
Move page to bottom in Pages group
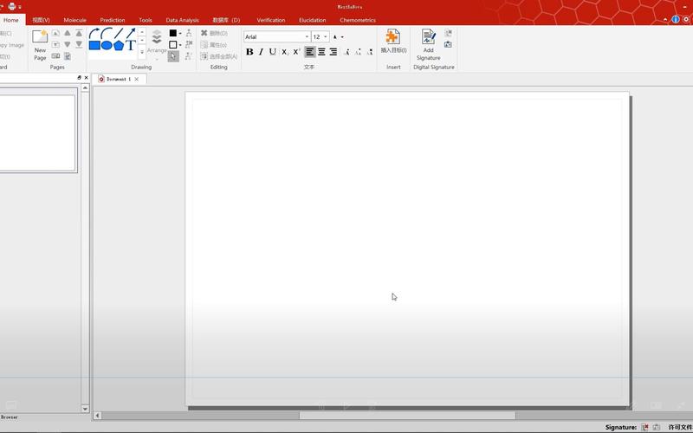tap(79, 45)
